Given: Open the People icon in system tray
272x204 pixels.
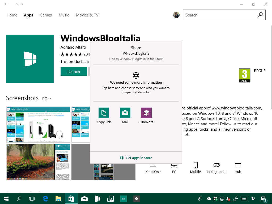Looking at the screenshot, I should click(x=199, y=199).
